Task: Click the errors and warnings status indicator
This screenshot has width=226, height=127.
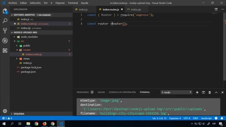Action: click(x=7, y=118)
